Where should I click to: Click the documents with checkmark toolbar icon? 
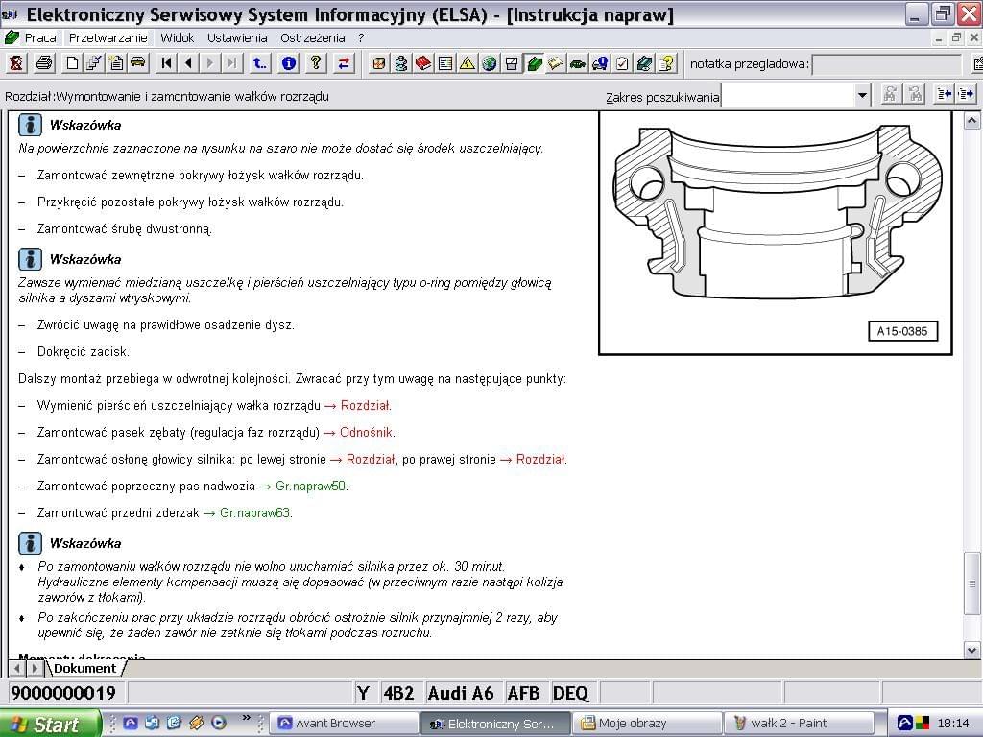tap(94, 62)
